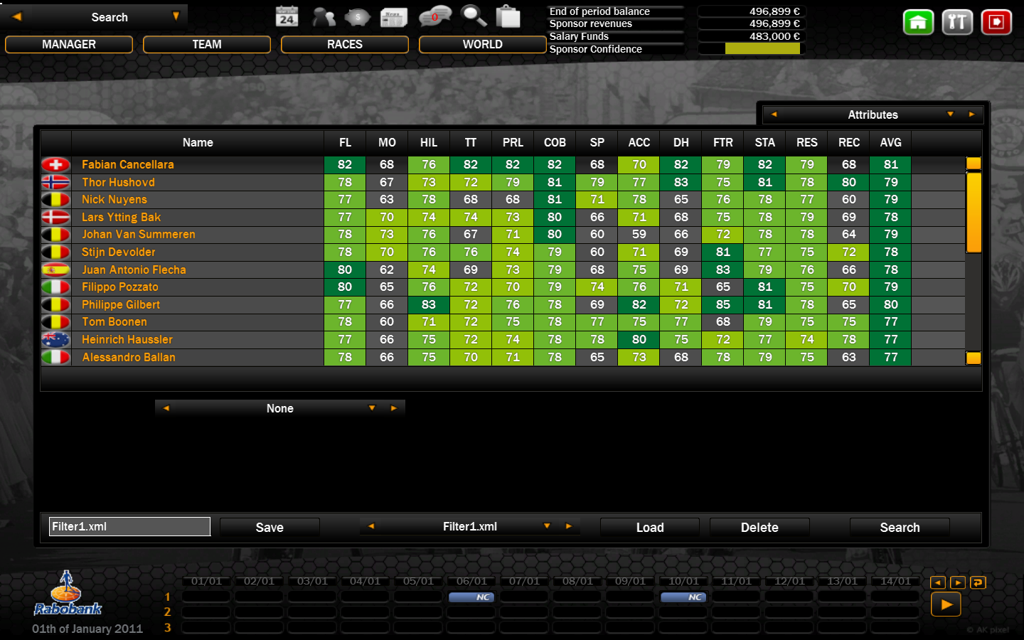The width and height of the screenshot is (1024, 640).
Task: Open the News newspaper icon
Action: pos(393,16)
